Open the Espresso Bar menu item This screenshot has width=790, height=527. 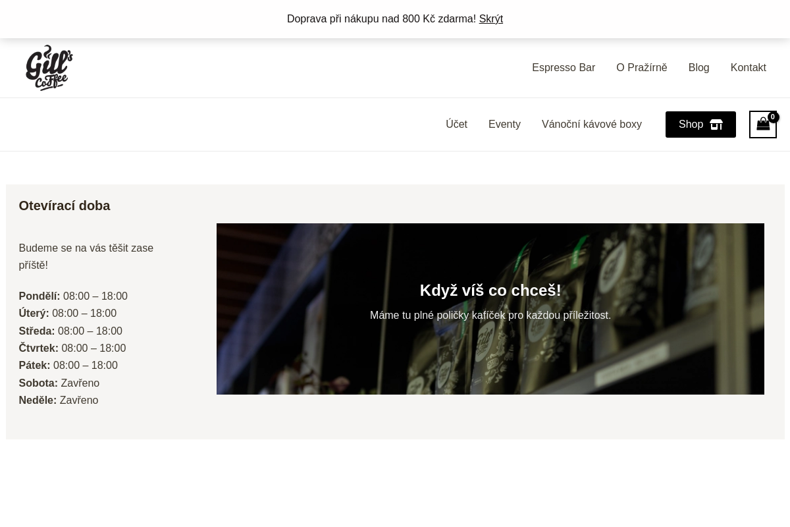pos(564,68)
